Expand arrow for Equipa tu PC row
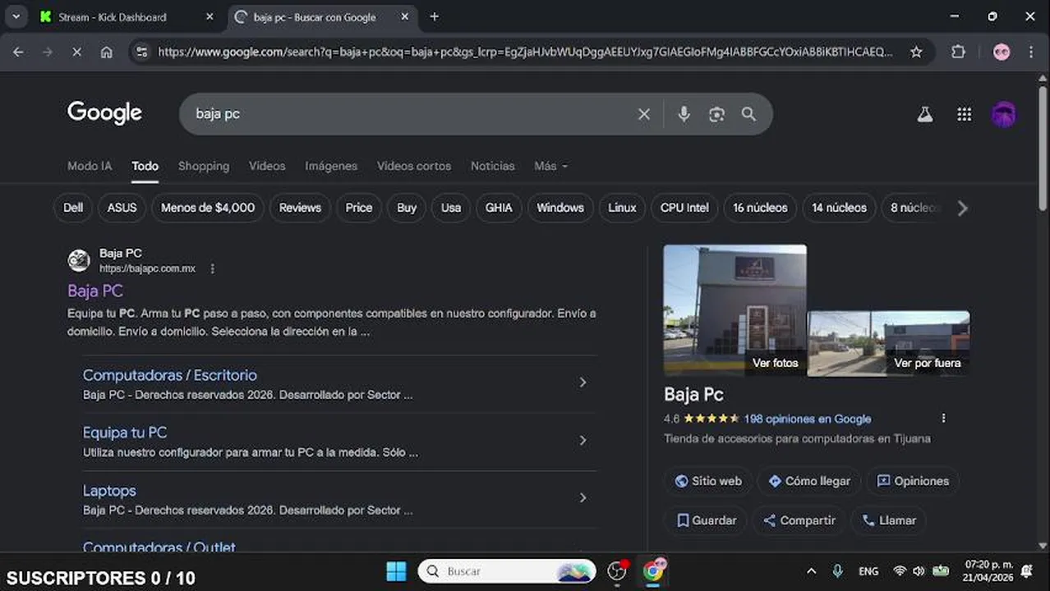The height and width of the screenshot is (591, 1050). pos(583,440)
